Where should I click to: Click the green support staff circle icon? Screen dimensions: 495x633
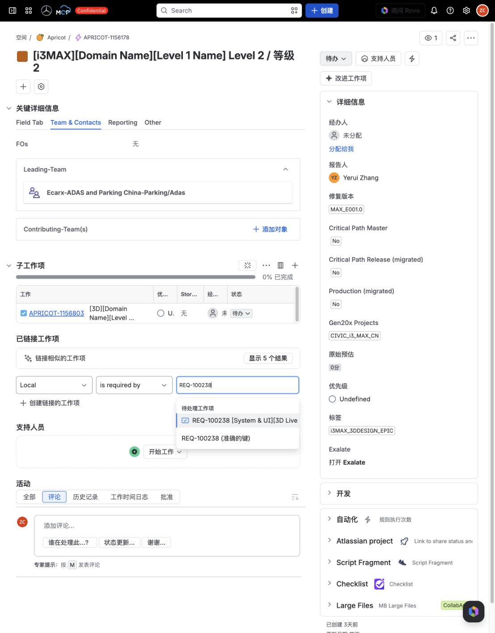[135, 452]
